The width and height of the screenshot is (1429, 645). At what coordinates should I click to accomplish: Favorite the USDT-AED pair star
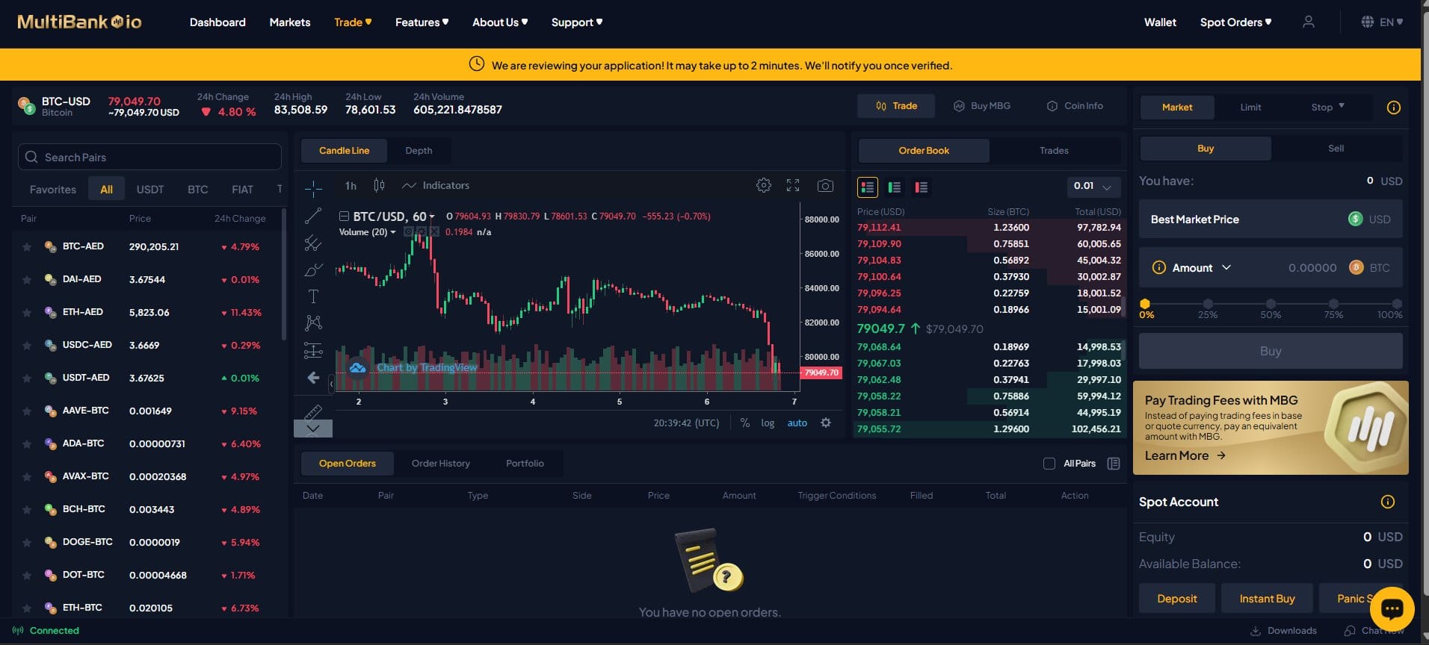click(x=27, y=378)
